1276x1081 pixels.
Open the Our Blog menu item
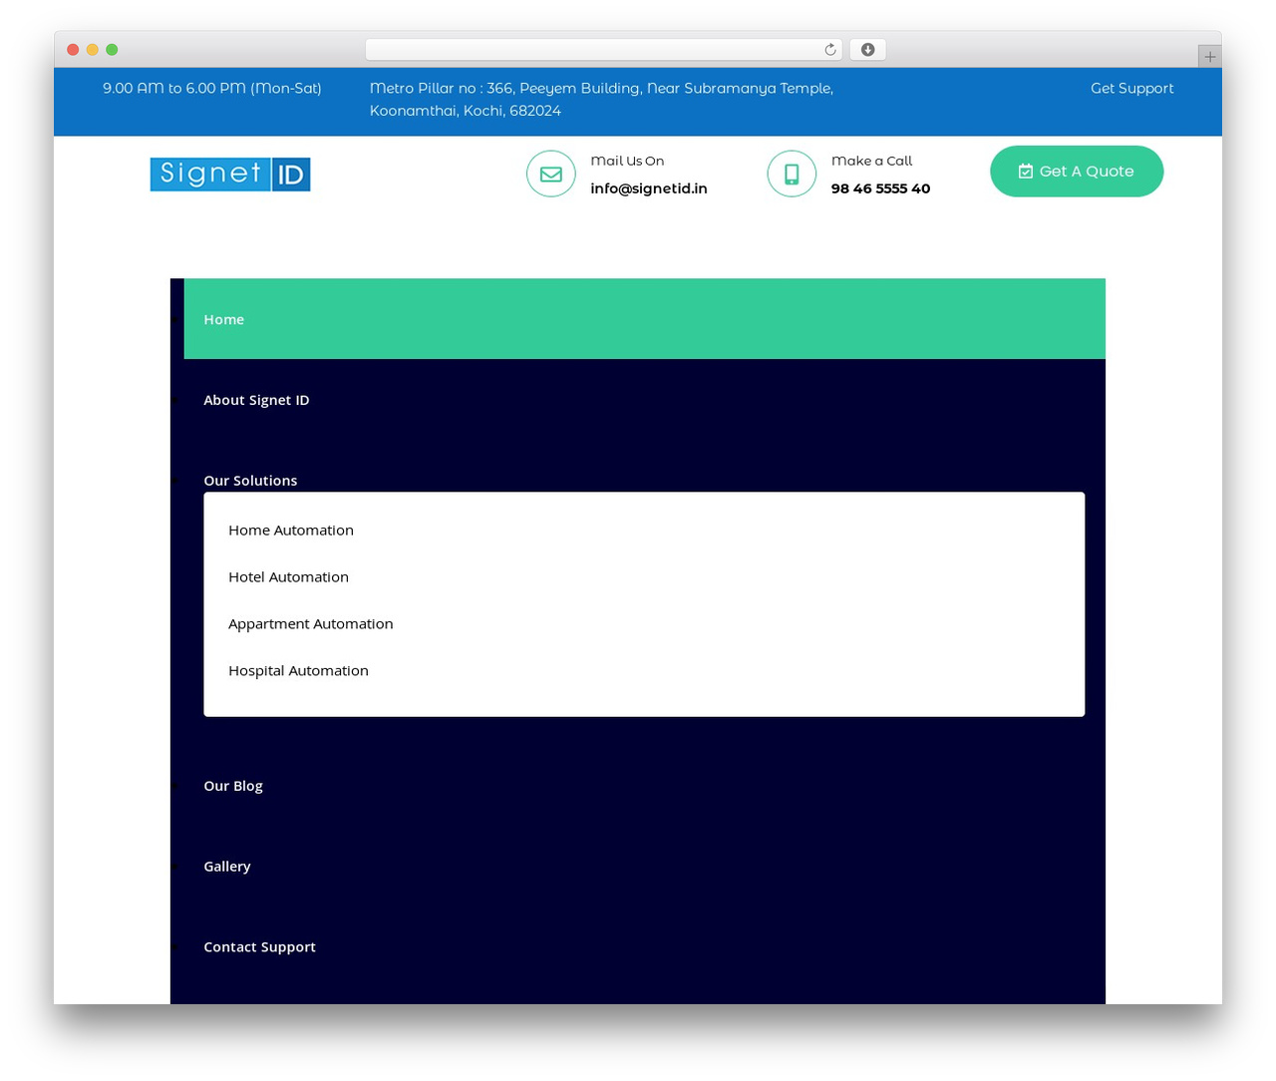point(233,786)
